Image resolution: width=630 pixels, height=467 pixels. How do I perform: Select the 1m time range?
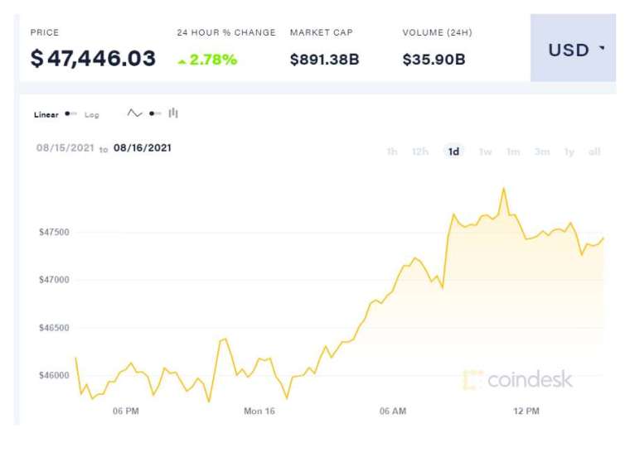[x=513, y=152]
